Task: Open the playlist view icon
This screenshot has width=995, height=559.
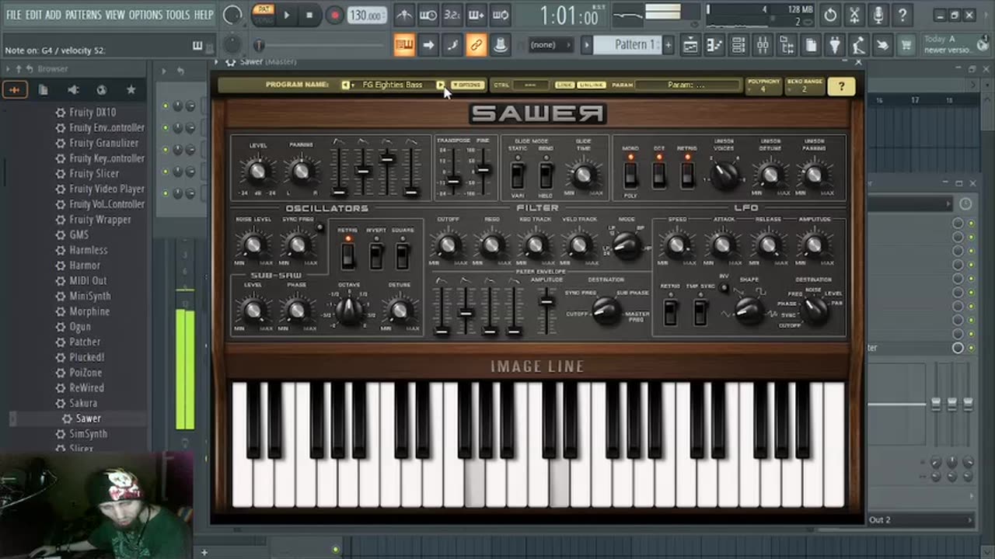Action: pos(690,46)
